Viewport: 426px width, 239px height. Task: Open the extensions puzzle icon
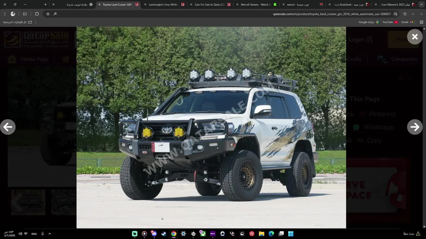(x=37, y=14)
